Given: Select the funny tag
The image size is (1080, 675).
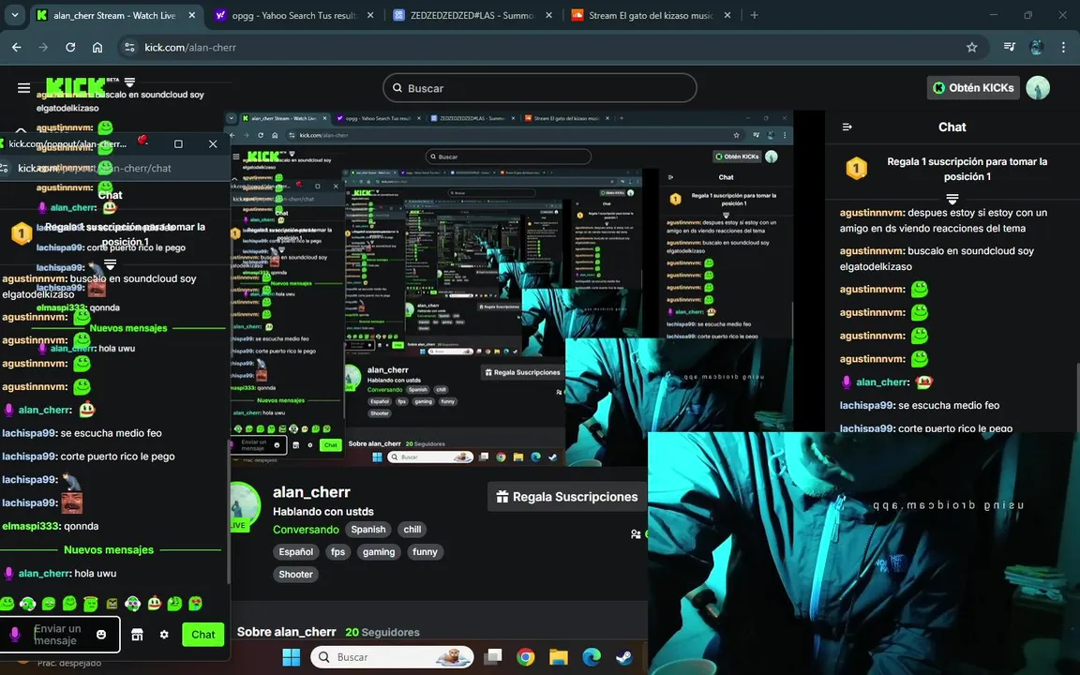Looking at the screenshot, I should click(425, 551).
